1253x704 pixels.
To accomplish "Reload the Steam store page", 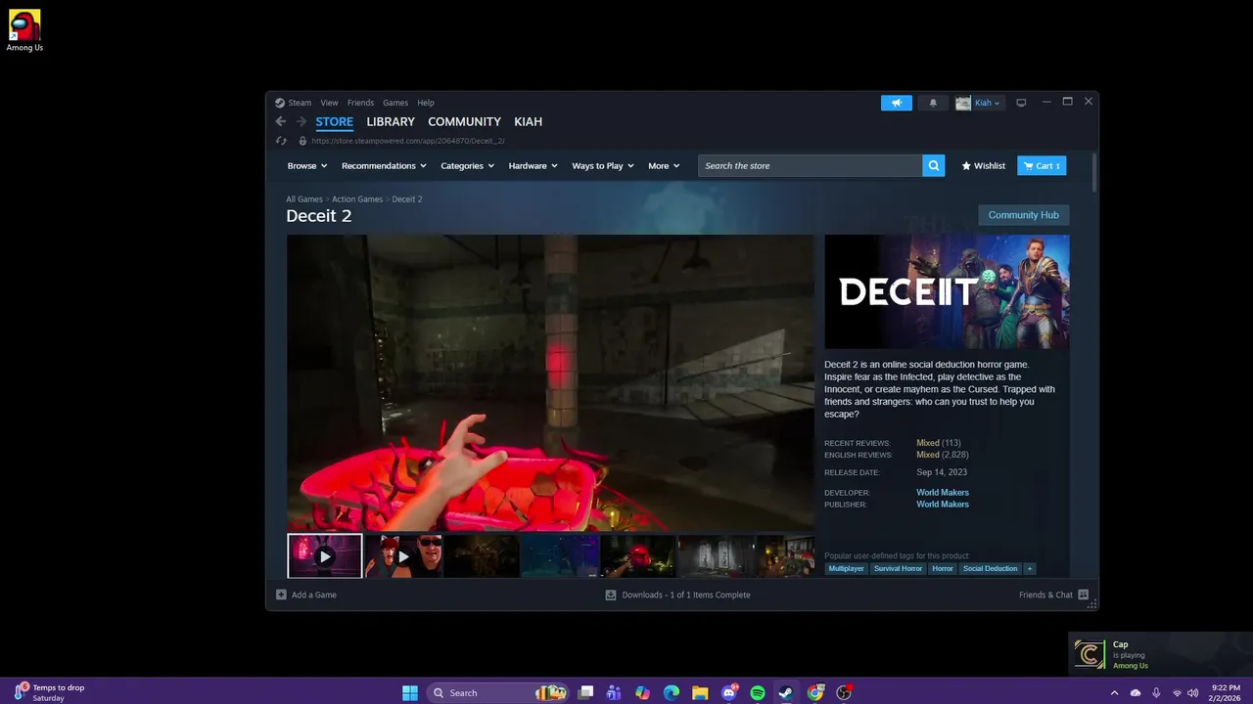I will coord(281,141).
